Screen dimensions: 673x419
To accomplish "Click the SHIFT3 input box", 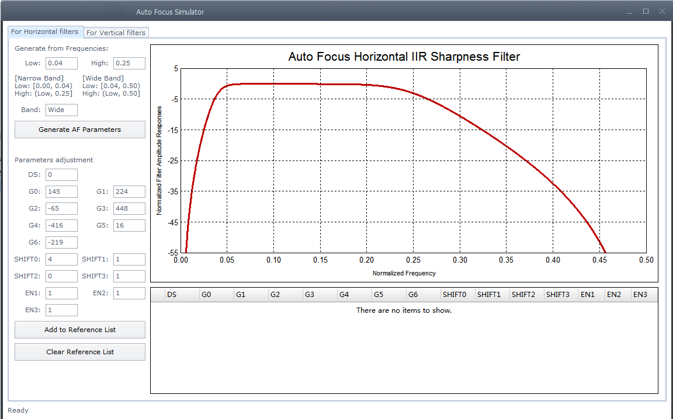I will (129, 276).
